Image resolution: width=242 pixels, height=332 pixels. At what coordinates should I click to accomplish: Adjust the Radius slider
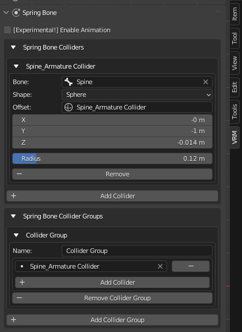point(112,159)
